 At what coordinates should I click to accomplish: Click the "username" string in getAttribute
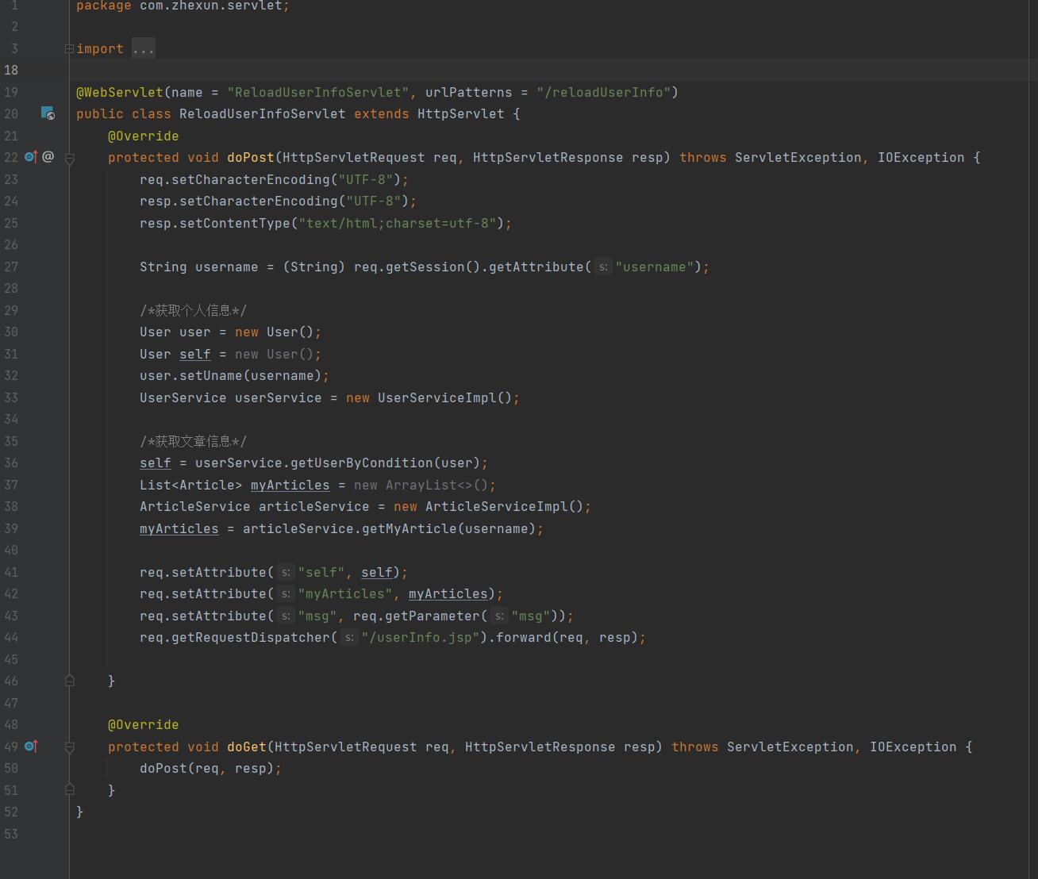click(x=655, y=267)
